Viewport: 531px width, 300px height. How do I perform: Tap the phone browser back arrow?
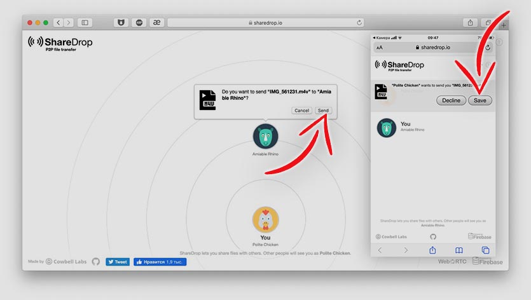click(x=380, y=250)
